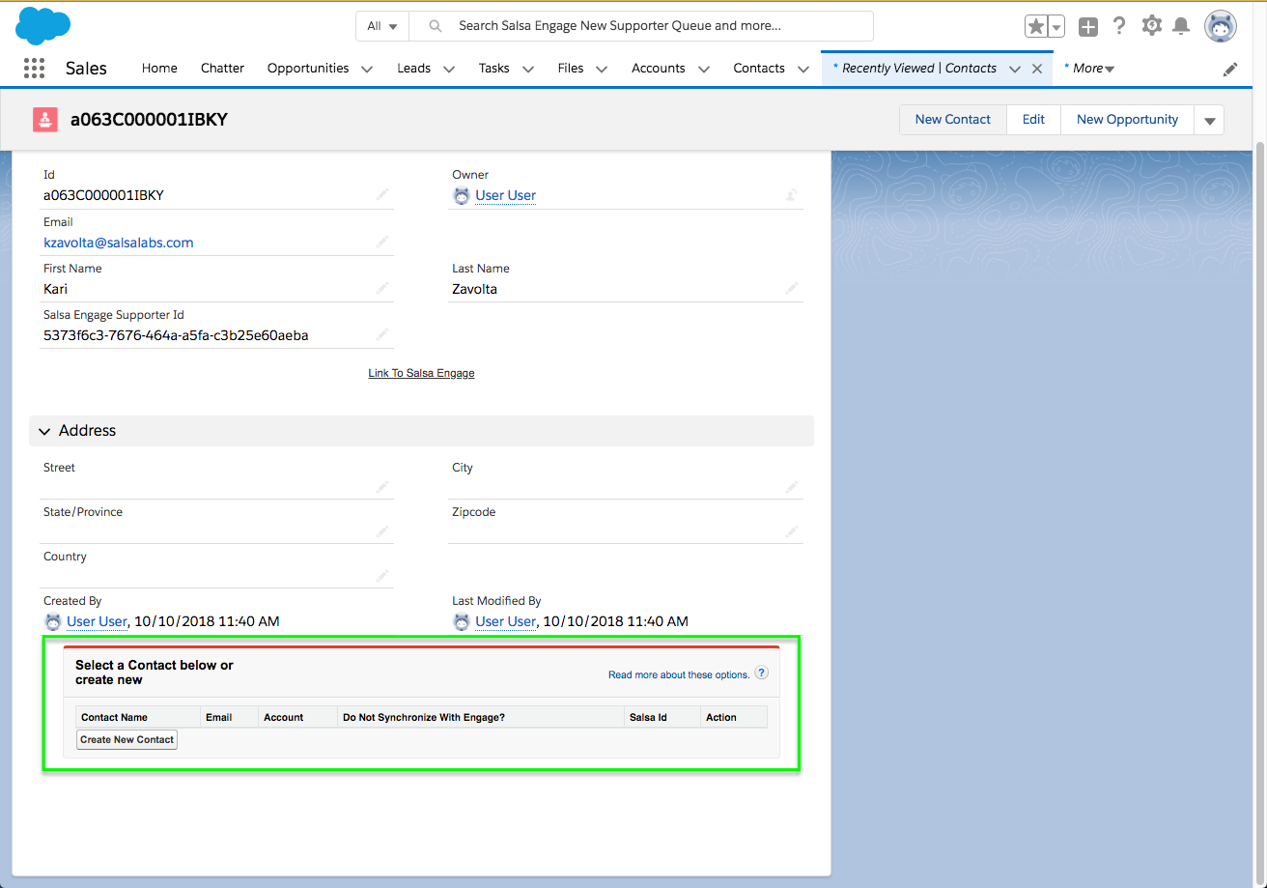The image size is (1267, 888).
Task: Switch to the Opportunities tab
Action: (308, 69)
